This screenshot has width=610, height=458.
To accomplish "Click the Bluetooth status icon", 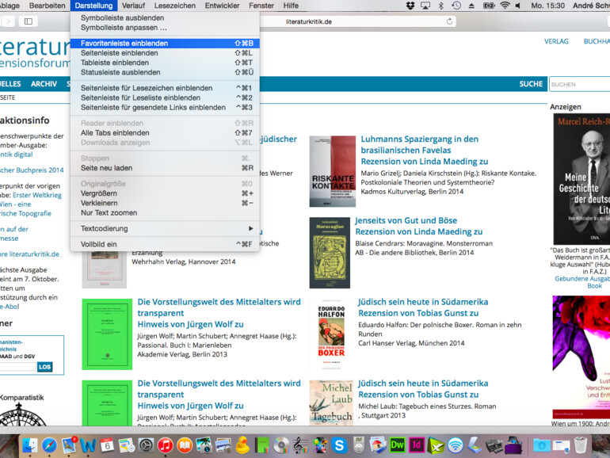I will click(440, 6).
